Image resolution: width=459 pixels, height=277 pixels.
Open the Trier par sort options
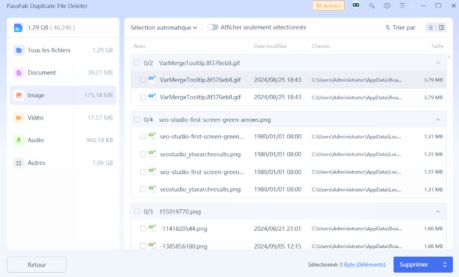[401, 28]
